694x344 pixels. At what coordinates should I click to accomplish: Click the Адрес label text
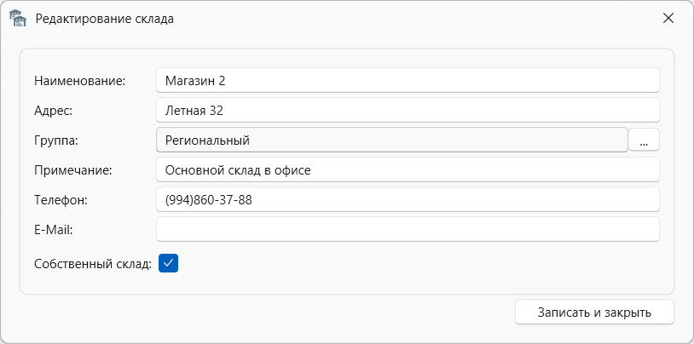[x=53, y=111]
